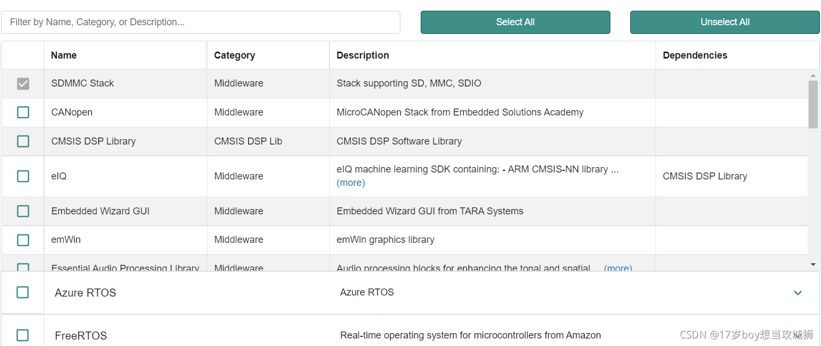
Task: Click the Description column header
Action: [x=363, y=55]
